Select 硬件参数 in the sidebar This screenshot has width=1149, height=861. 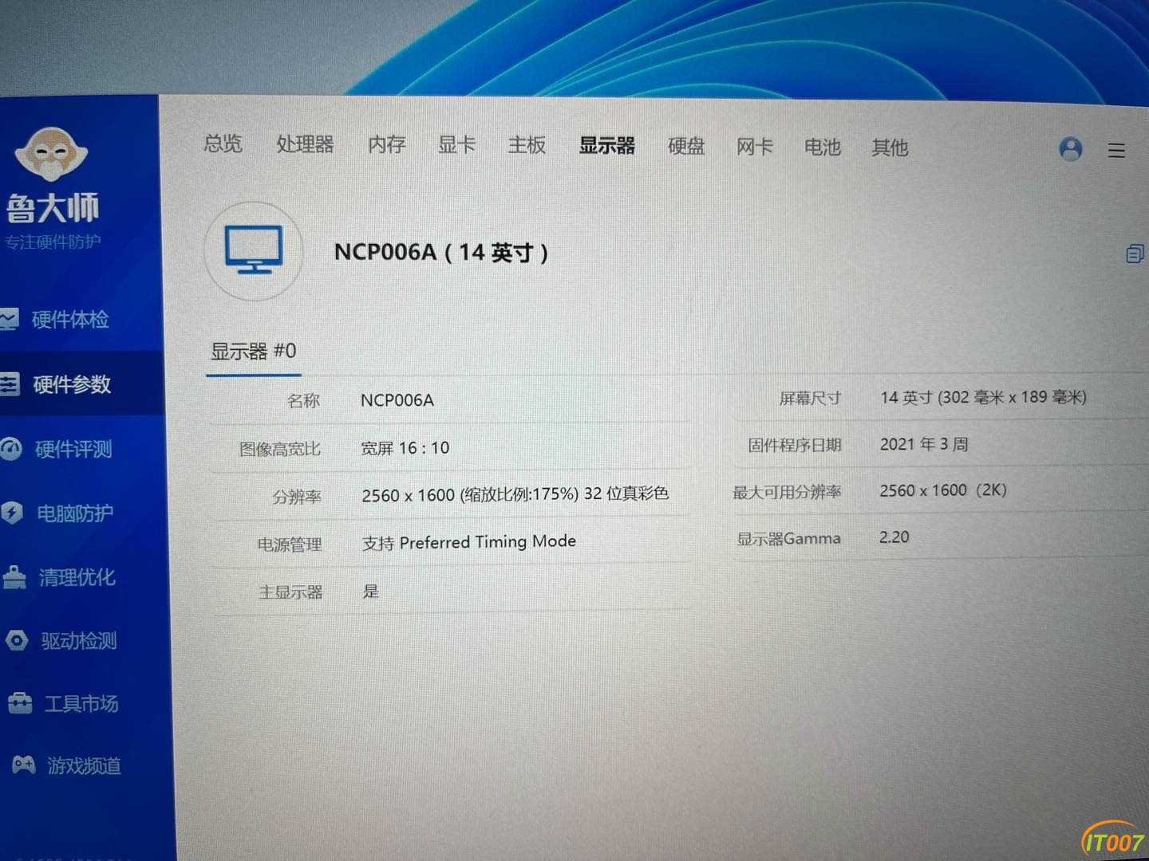[x=72, y=384]
